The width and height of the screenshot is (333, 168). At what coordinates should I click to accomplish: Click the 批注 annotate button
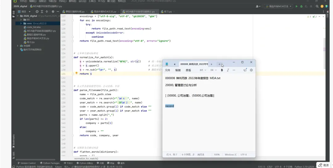(x=323, y=165)
